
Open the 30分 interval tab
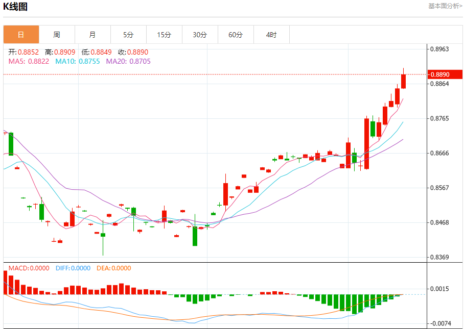pos(200,35)
